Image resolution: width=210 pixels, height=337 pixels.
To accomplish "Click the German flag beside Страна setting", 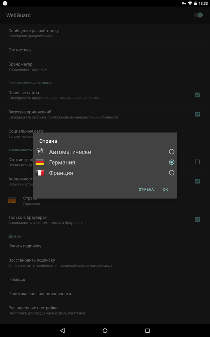I will (12, 201).
